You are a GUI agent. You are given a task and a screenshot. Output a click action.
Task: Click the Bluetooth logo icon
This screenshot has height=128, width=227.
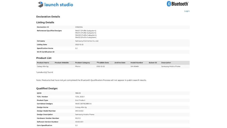click(x=169, y=4)
